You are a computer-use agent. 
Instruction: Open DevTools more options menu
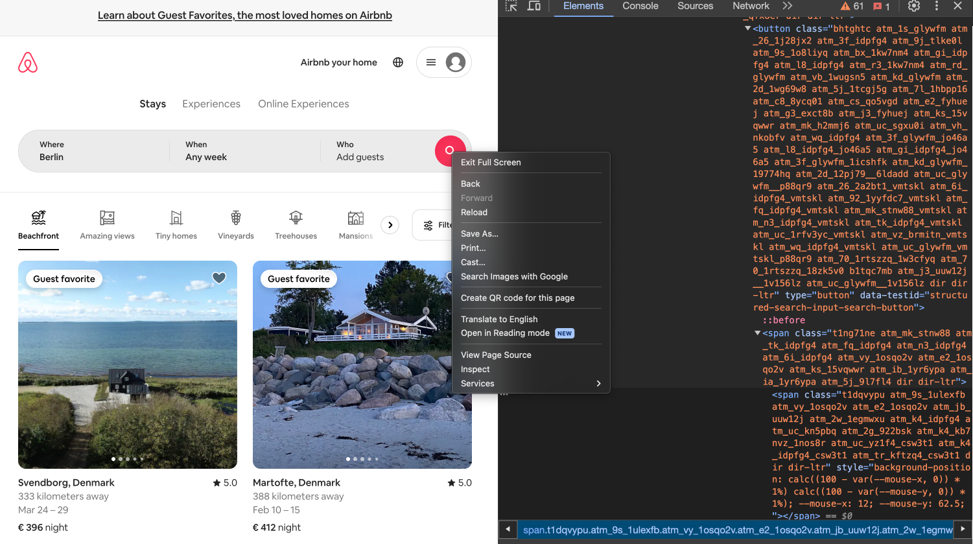(937, 6)
